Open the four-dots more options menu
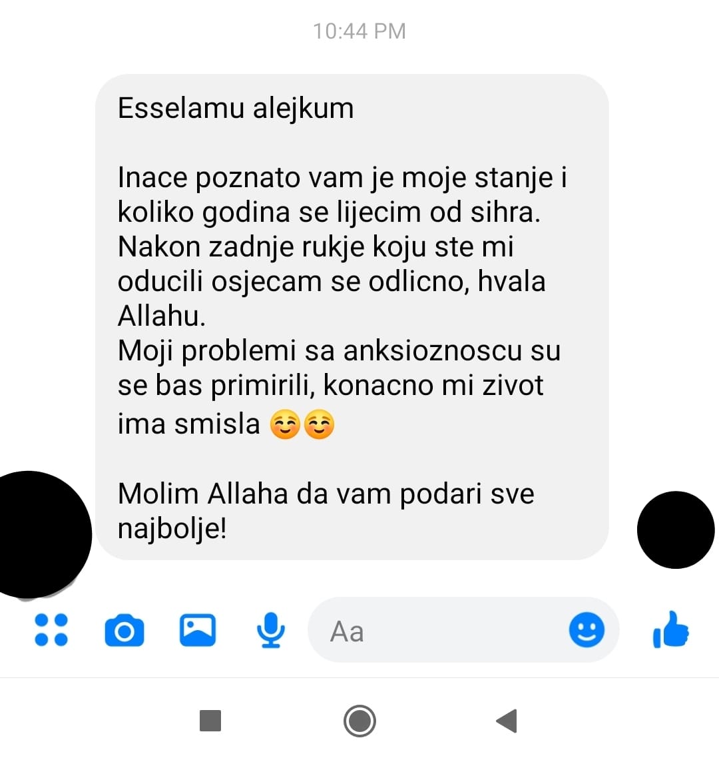The width and height of the screenshot is (719, 764). pyautogui.click(x=51, y=630)
